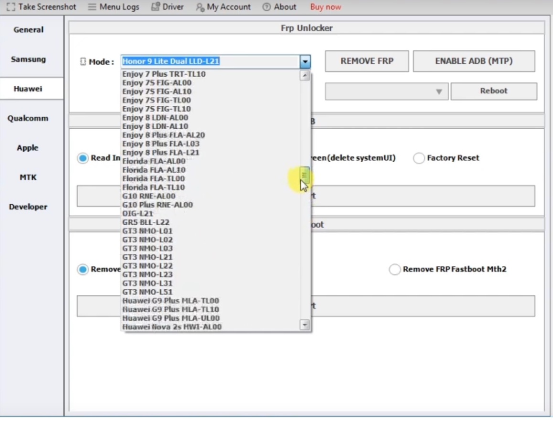Click the REMOVE FRP button
The width and height of the screenshot is (553, 434).
click(x=367, y=61)
